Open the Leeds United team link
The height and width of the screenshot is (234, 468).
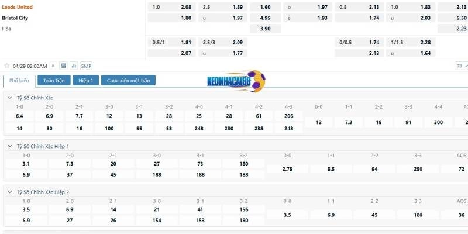(18, 7)
